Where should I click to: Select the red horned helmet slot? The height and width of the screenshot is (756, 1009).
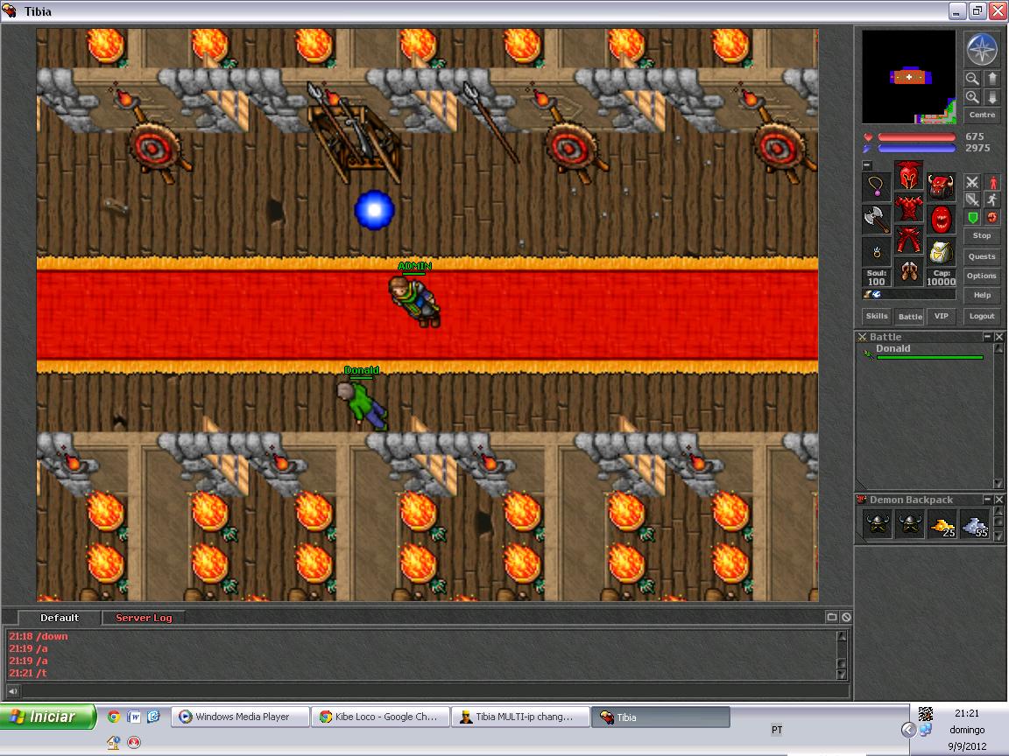pyautogui.click(x=908, y=176)
